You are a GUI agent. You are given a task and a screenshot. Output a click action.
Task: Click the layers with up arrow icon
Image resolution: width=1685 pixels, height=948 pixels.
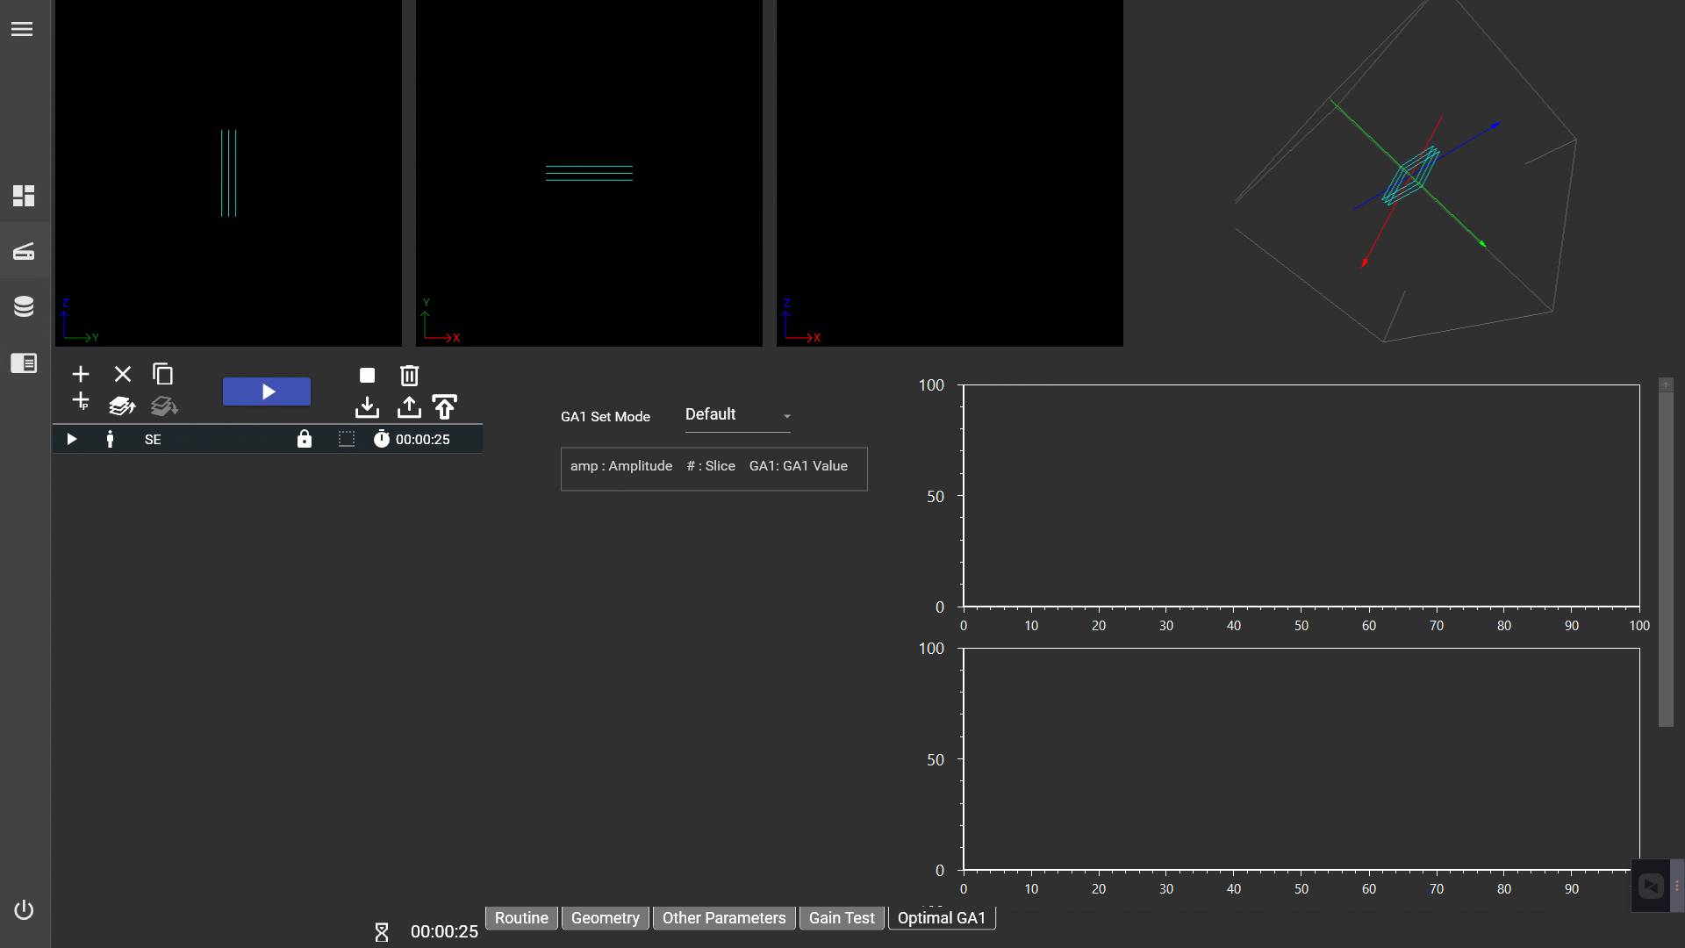point(122,406)
